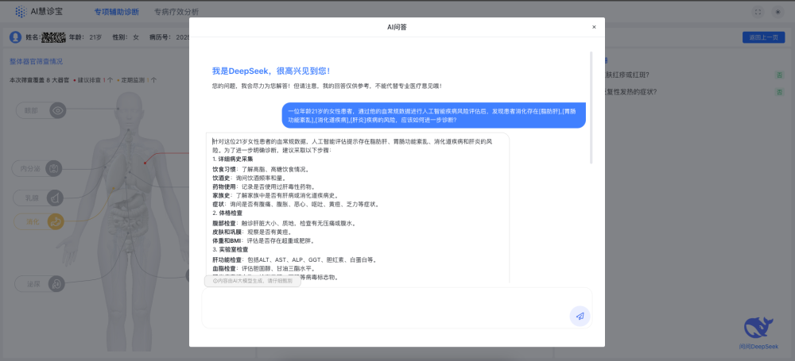Viewport: 795px width, 361px height.
Task: Click the 1. 详细病史采集 heading
Action: [x=233, y=159]
